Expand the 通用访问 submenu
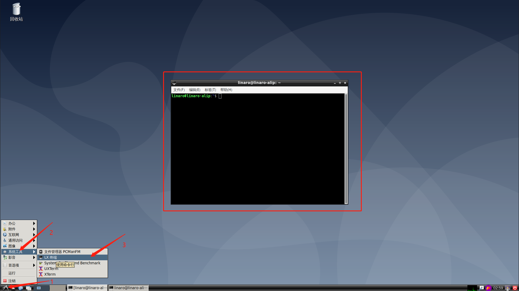 (19, 240)
